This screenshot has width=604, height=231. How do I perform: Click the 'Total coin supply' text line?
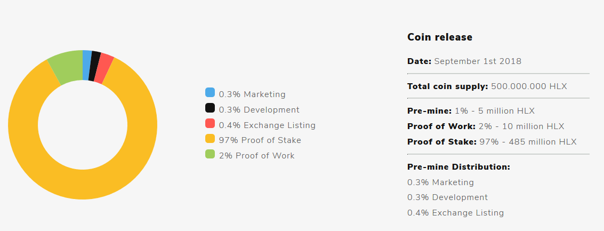click(x=487, y=86)
